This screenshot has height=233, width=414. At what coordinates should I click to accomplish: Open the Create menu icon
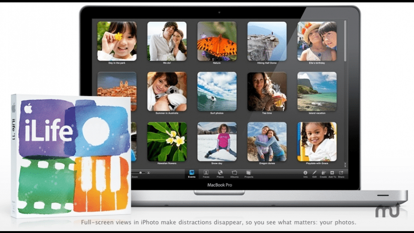pyautogui.click(x=323, y=174)
